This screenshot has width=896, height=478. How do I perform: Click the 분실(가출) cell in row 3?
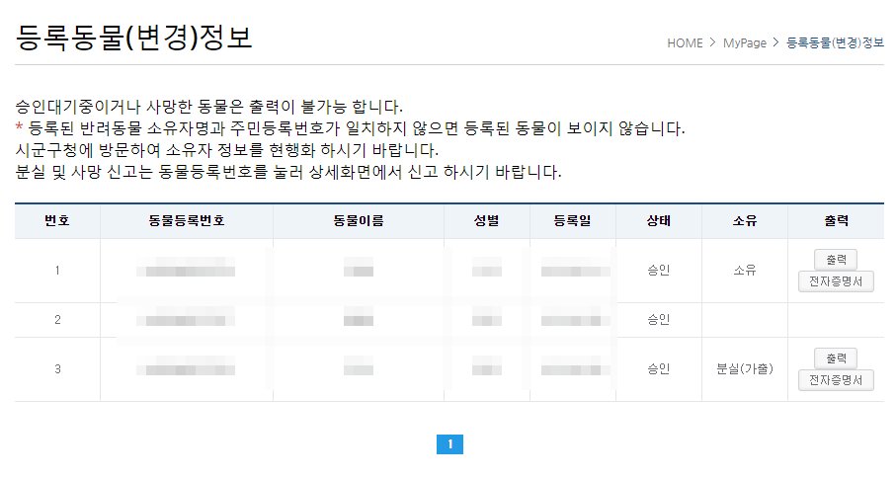(745, 369)
